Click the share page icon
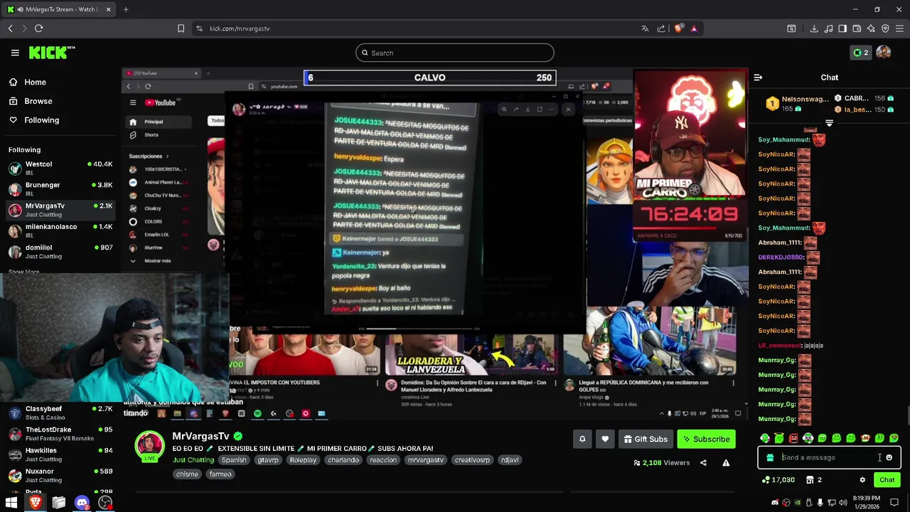 (661, 28)
